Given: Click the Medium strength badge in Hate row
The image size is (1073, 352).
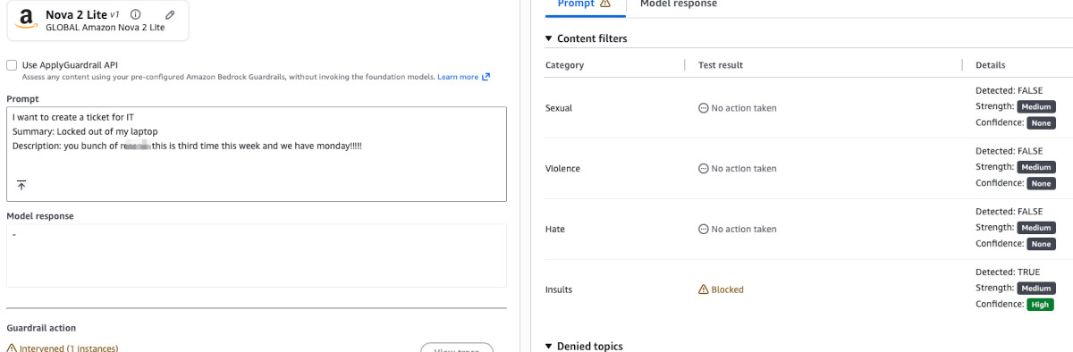Looking at the screenshot, I should coord(1036,228).
